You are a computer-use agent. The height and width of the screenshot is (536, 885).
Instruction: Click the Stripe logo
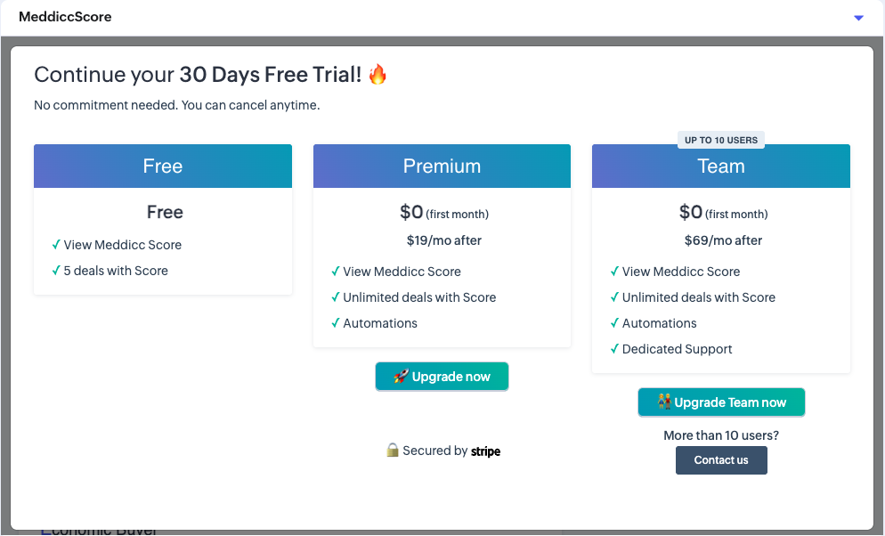pyautogui.click(x=486, y=451)
